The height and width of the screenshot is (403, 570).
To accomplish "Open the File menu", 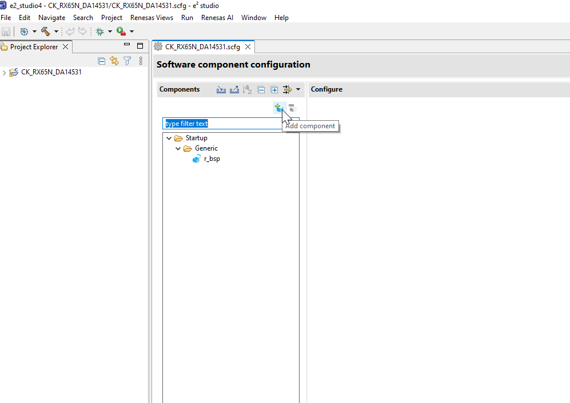I will [x=6, y=18].
